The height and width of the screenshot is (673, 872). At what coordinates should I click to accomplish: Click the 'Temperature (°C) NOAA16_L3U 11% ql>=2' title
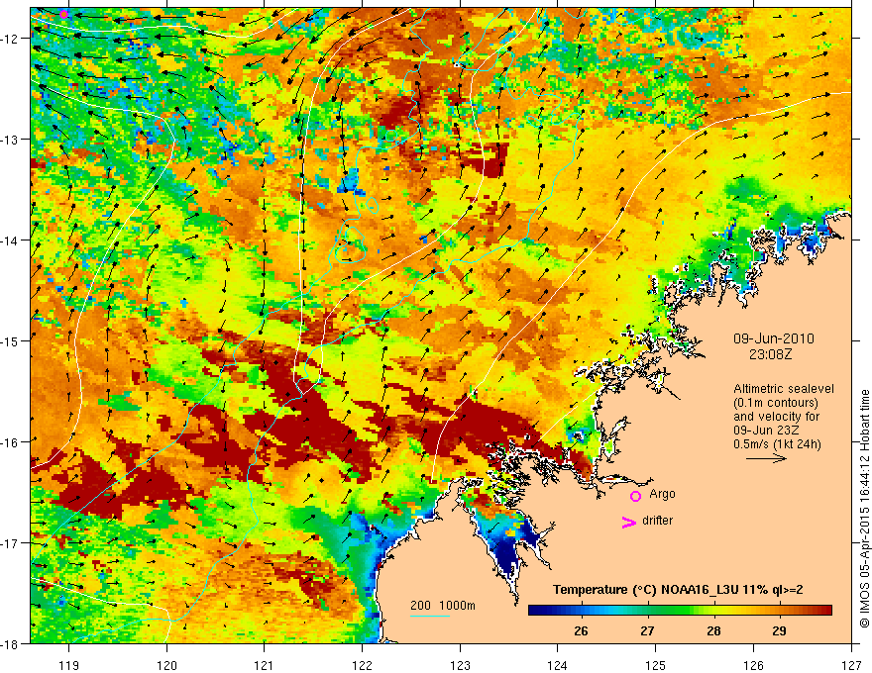(678, 590)
